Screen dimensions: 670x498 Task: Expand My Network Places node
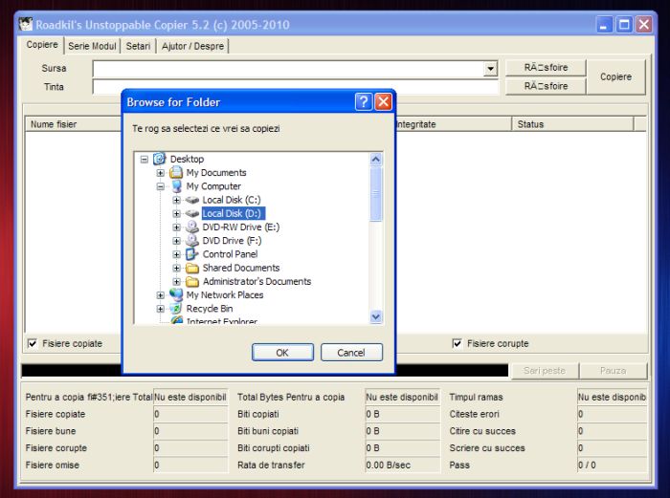click(x=160, y=295)
